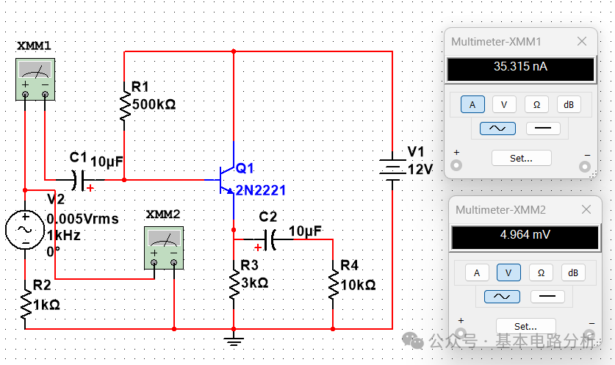Select C1's 10µF value label
Viewport: 615px width, 365px height.
click(x=107, y=162)
